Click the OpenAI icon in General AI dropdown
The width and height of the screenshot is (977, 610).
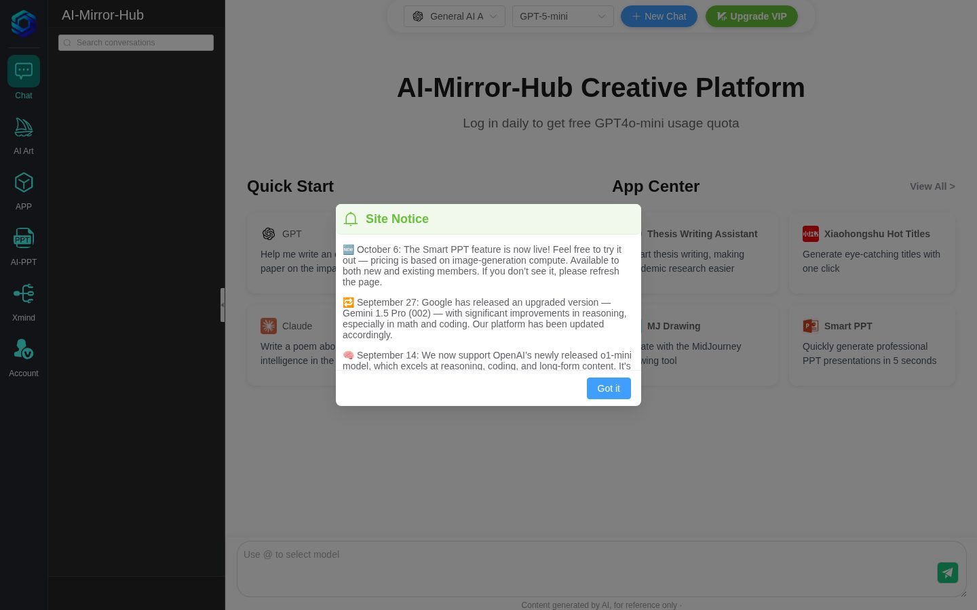point(418,16)
